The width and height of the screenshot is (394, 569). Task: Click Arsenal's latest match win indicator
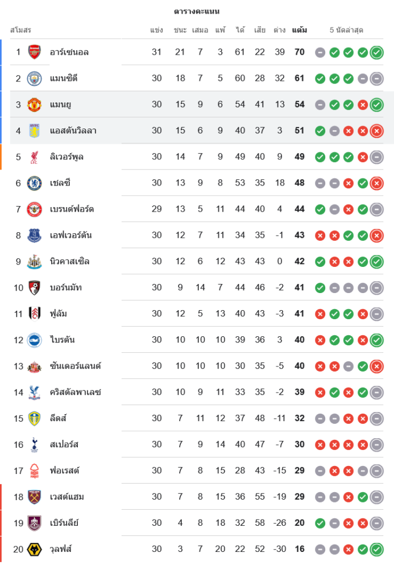coord(376,52)
